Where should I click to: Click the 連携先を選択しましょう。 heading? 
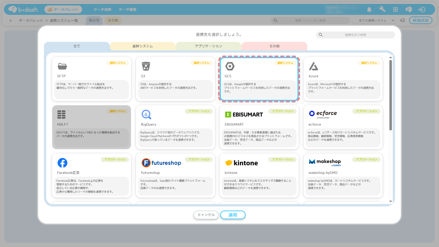(x=219, y=35)
